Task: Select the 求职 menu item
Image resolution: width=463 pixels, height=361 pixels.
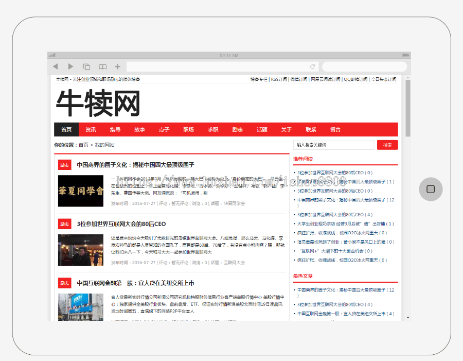Action: pos(212,129)
